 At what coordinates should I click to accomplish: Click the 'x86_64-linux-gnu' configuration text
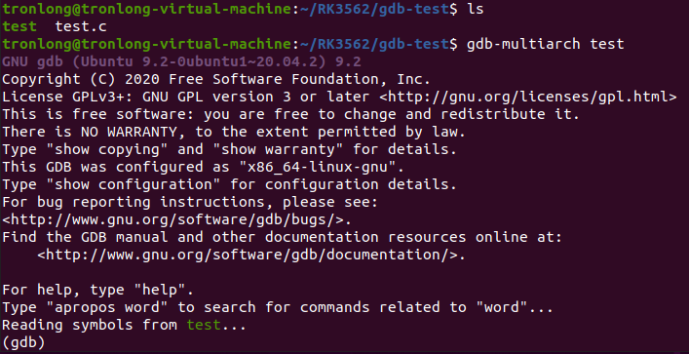pyautogui.click(x=317, y=167)
